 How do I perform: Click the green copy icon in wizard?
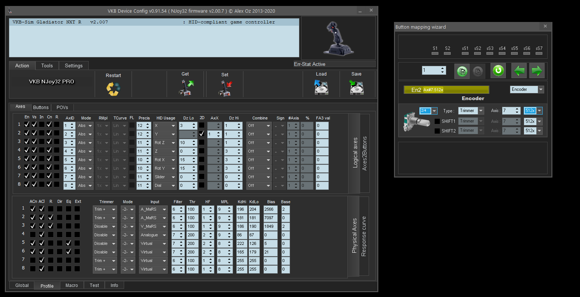tap(462, 71)
